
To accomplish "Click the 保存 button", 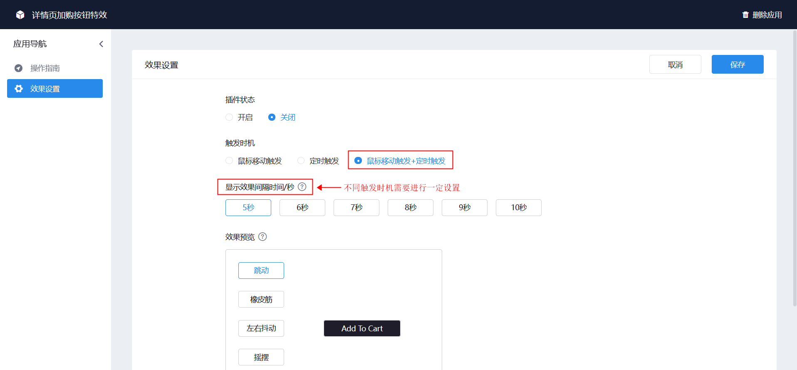I will [738, 65].
